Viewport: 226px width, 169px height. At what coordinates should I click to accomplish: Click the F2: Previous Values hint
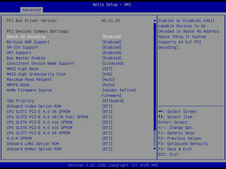pyautogui.click(x=180, y=138)
